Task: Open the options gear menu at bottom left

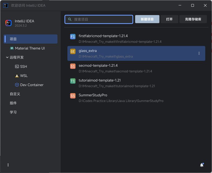Action: (x=8, y=165)
